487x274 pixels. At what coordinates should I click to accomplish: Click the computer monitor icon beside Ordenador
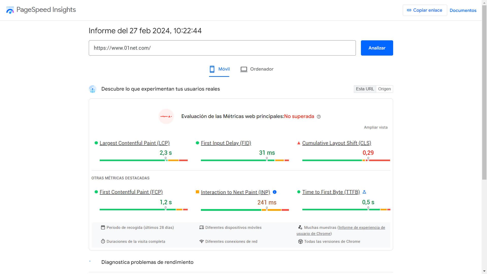(244, 69)
